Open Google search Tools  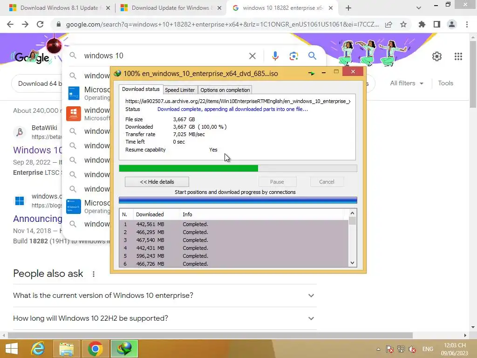[x=445, y=83]
